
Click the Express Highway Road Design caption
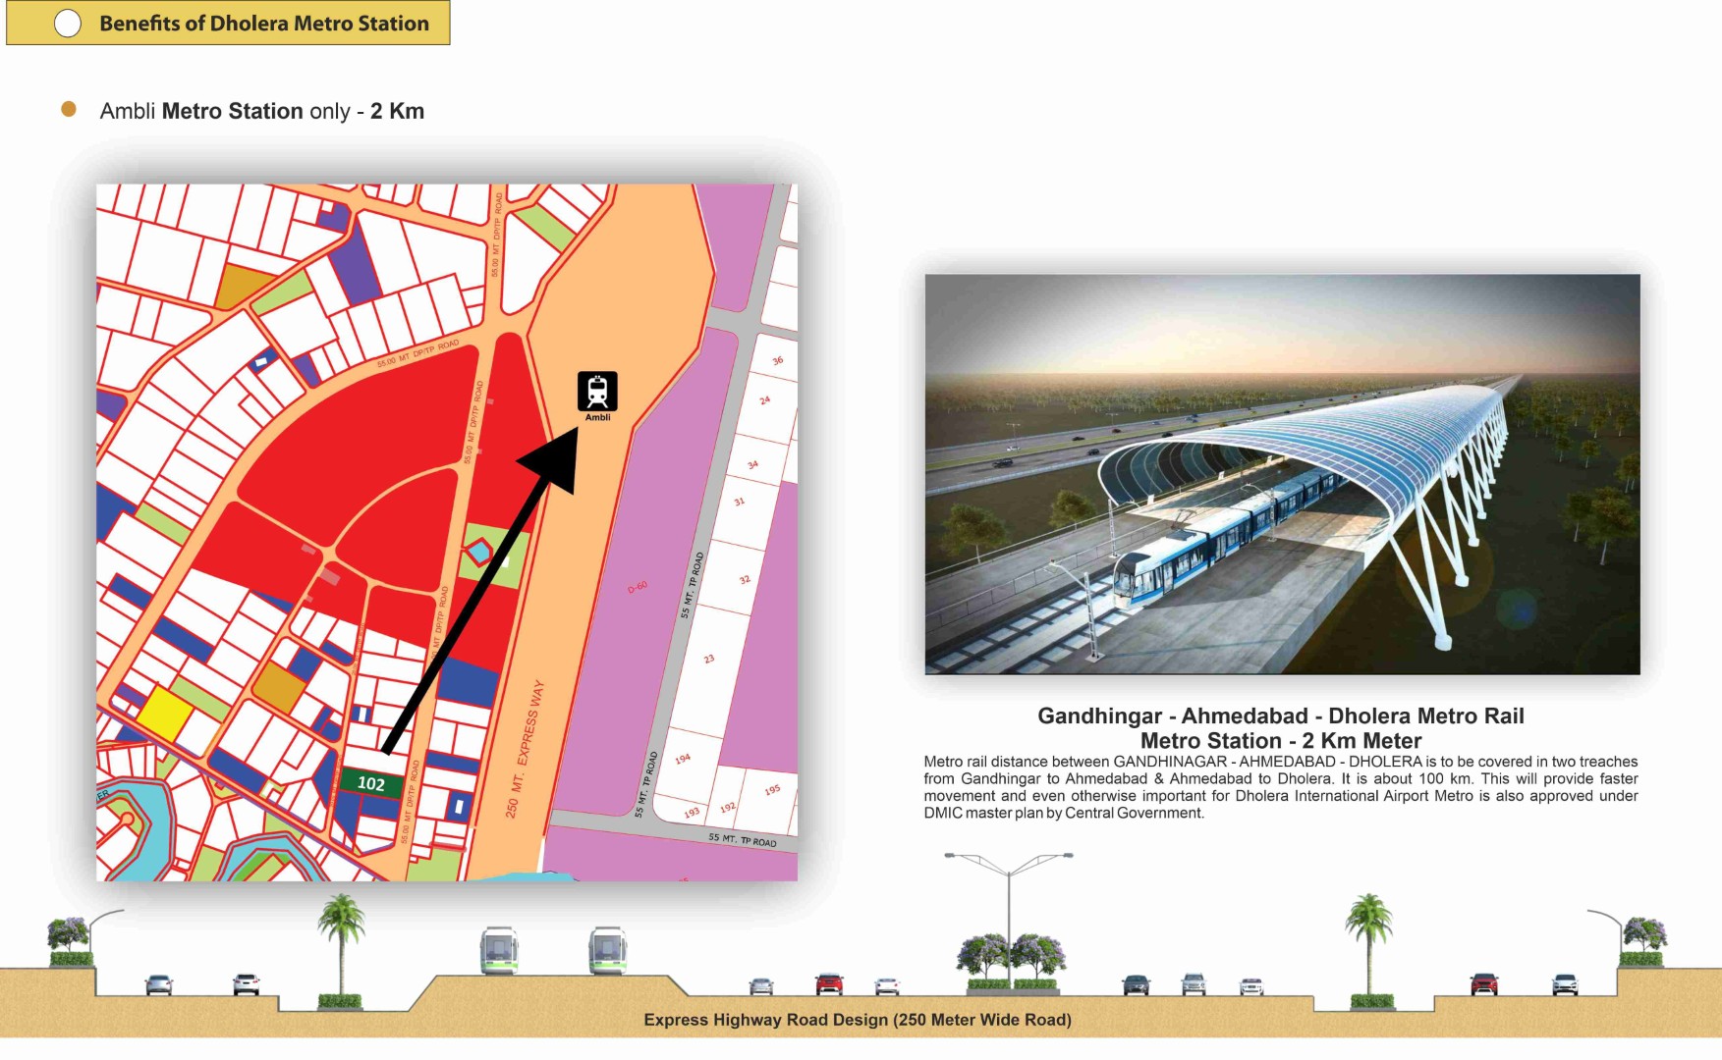tap(857, 1020)
